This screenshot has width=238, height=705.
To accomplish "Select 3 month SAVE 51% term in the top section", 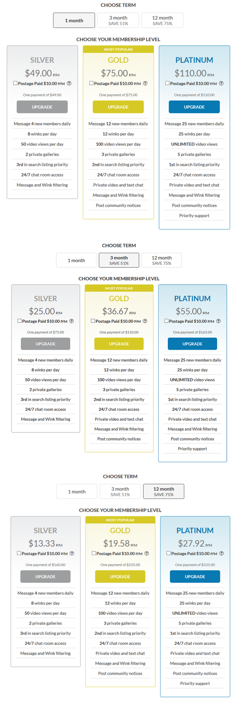I will 118,21.
